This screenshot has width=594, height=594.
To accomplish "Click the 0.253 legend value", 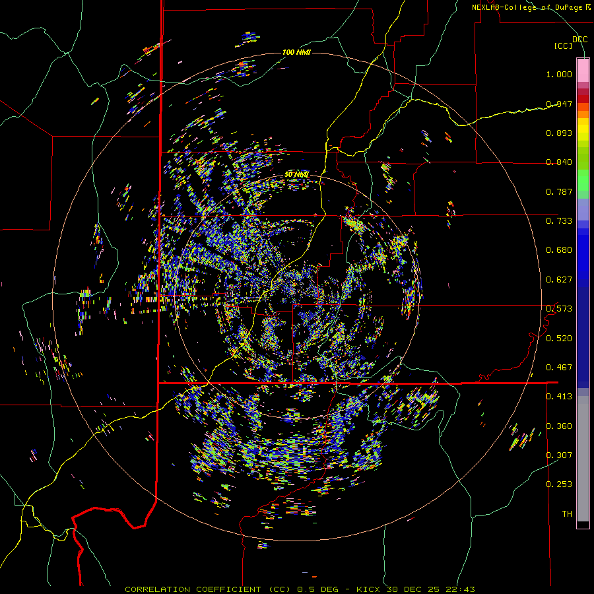I will click(559, 484).
